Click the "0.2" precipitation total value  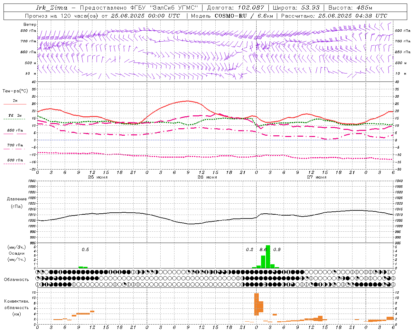(249, 250)
